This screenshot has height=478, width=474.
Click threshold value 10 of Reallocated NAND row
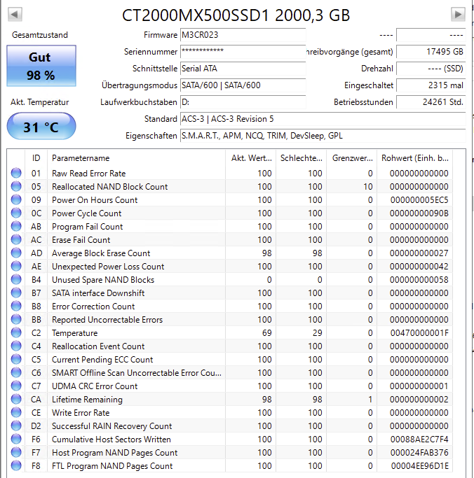368,187
